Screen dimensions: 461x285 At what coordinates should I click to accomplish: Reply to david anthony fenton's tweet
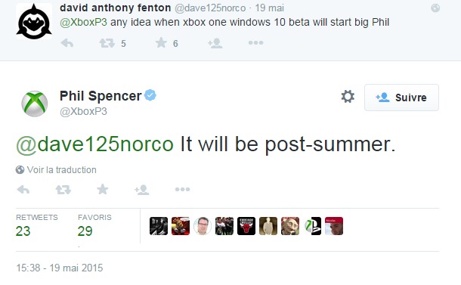(x=67, y=43)
